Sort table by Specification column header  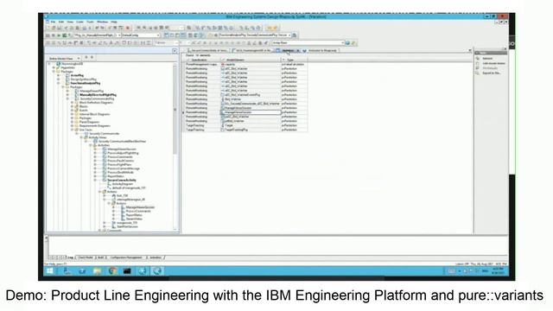tap(202, 60)
